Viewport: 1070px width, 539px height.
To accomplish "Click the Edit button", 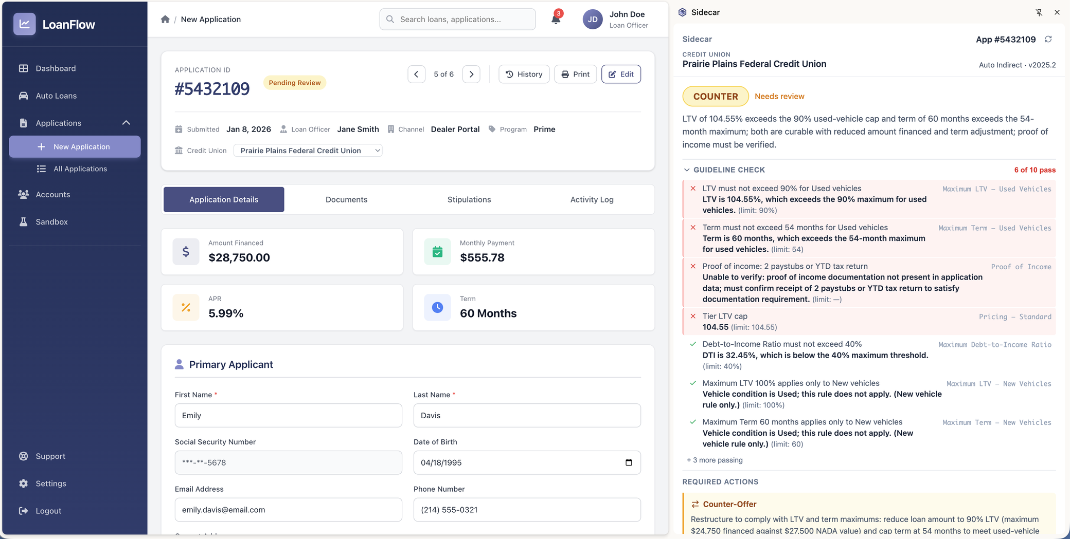I will 621,75.
